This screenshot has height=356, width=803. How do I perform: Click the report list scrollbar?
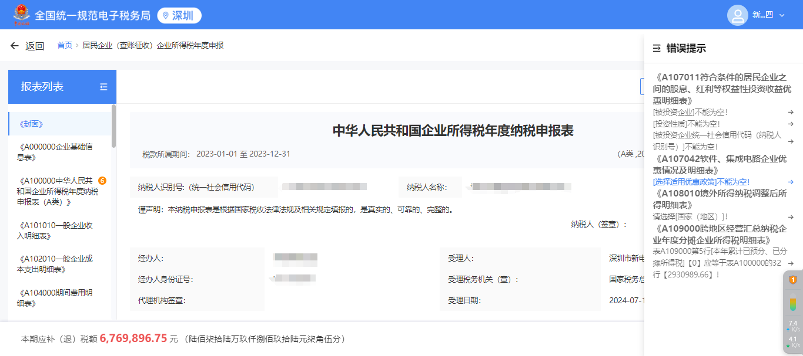click(113, 126)
